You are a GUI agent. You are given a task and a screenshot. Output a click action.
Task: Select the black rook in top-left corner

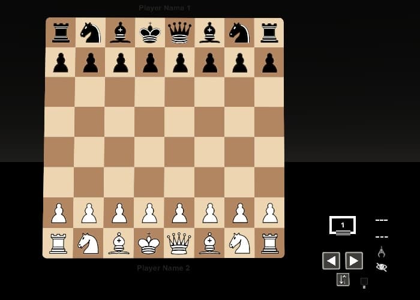[61, 32]
